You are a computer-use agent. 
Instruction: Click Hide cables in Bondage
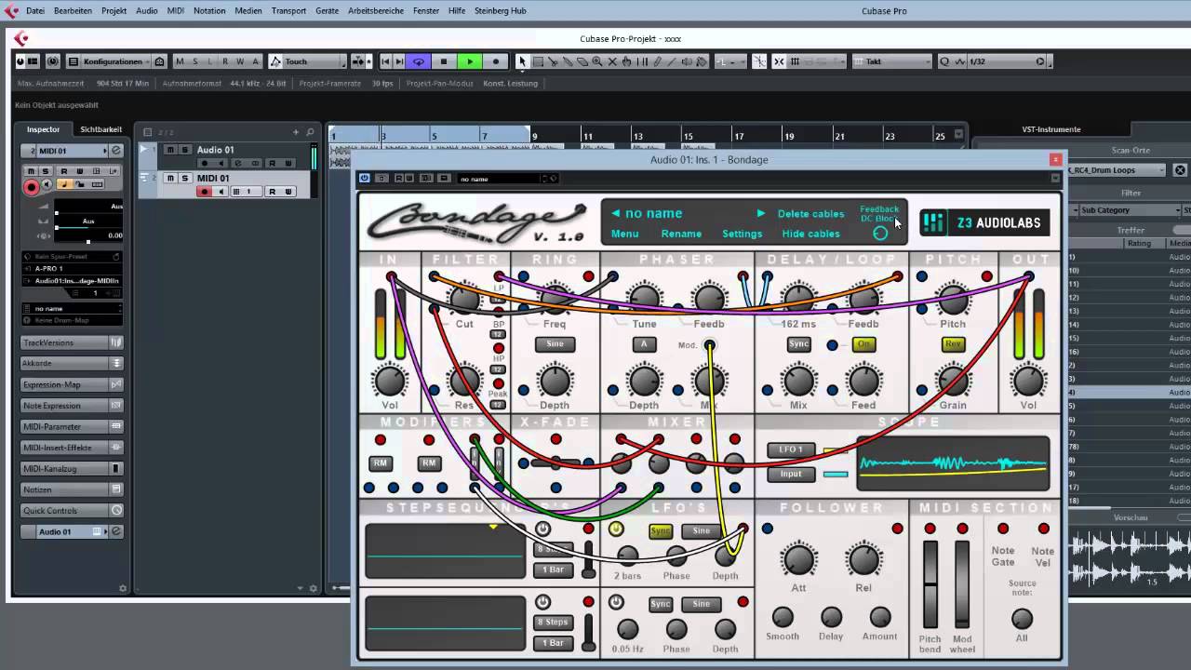click(x=810, y=234)
